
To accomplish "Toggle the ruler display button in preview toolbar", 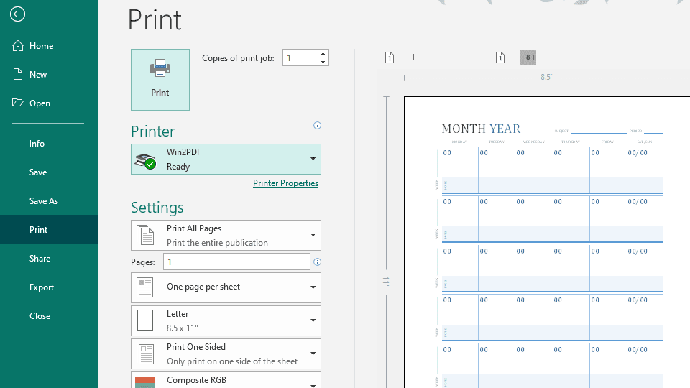I will coord(528,57).
